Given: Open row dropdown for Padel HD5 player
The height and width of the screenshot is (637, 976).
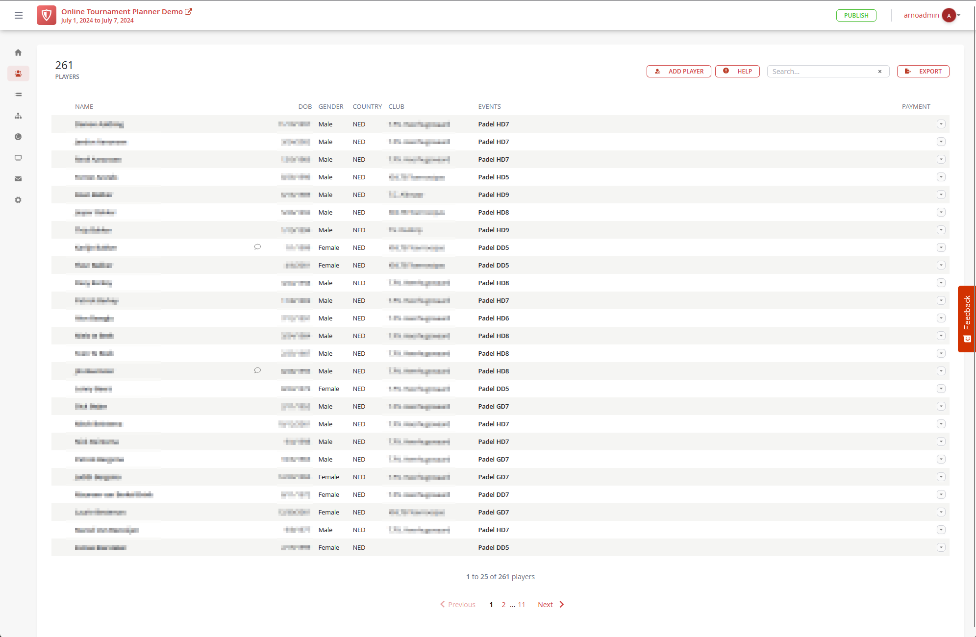Looking at the screenshot, I should coord(941,177).
